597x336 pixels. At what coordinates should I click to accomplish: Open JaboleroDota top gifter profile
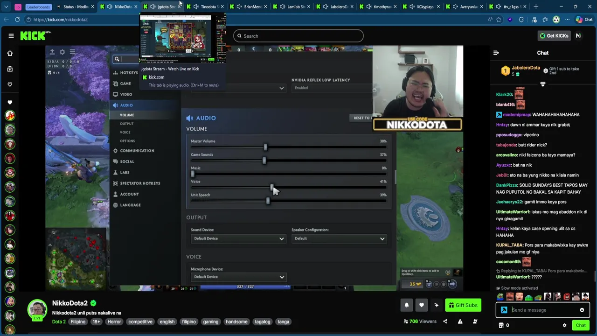point(526,68)
